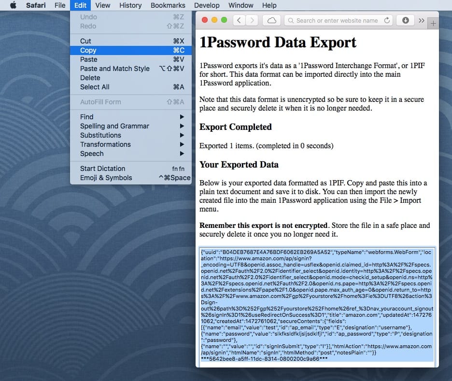Viewport: 452px width, 381px height.
Task: Expand the Substitutions submenu
Action: point(131,135)
